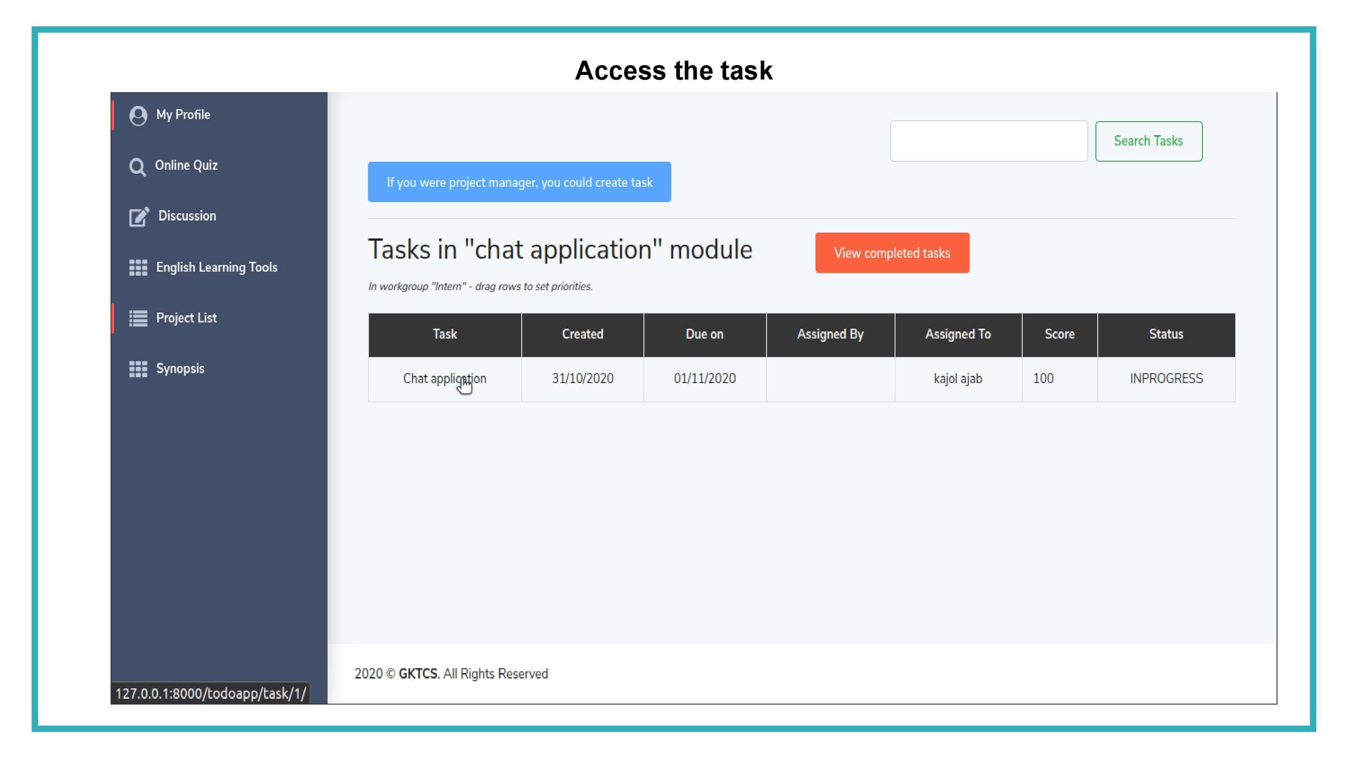Click View completed tasks button
The image size is (1348, 758).
click(891, 253)
